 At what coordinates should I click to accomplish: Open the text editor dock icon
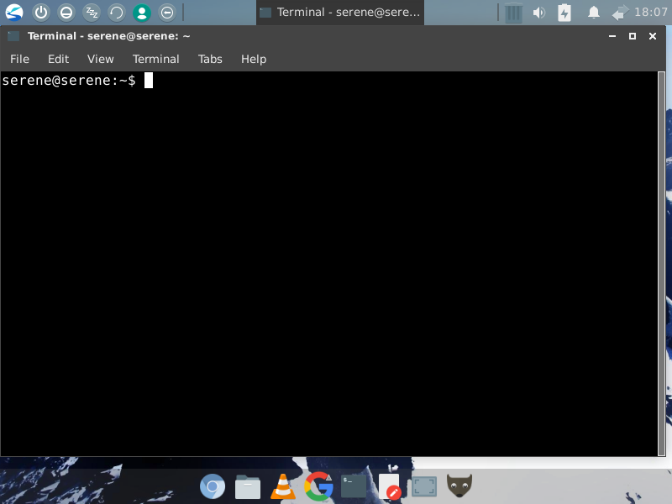[390, 486]
